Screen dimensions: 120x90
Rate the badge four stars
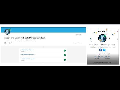point(106,57)
